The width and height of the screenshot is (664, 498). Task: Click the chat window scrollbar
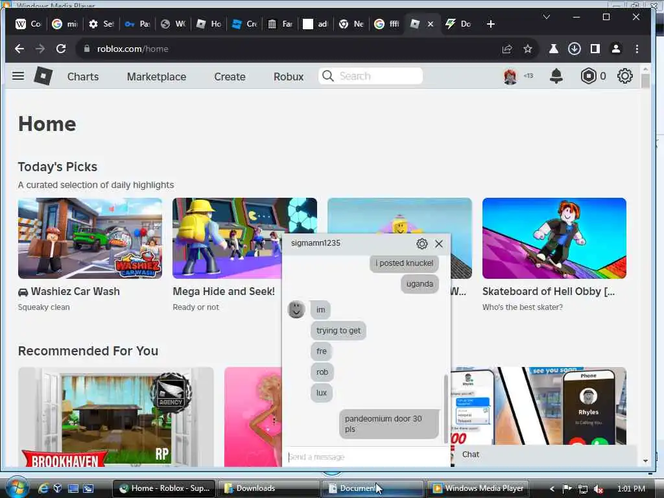click(445, 409)
